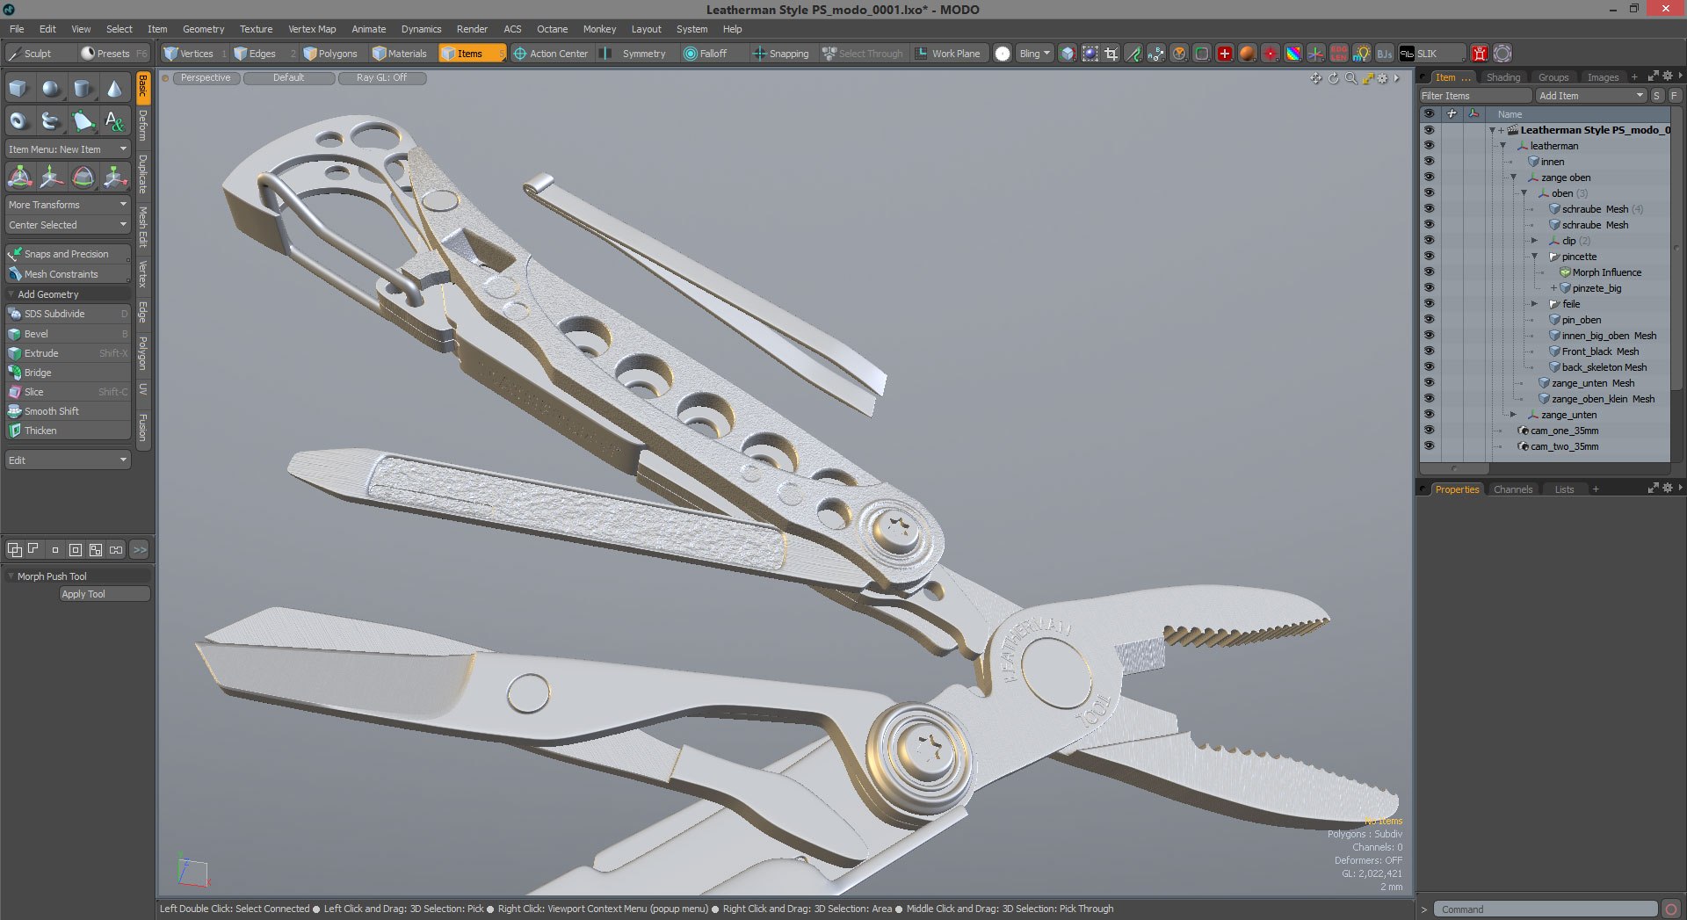Click the red plus toolbar icon
This screenshot has width=1687, height=920.
1224,54
